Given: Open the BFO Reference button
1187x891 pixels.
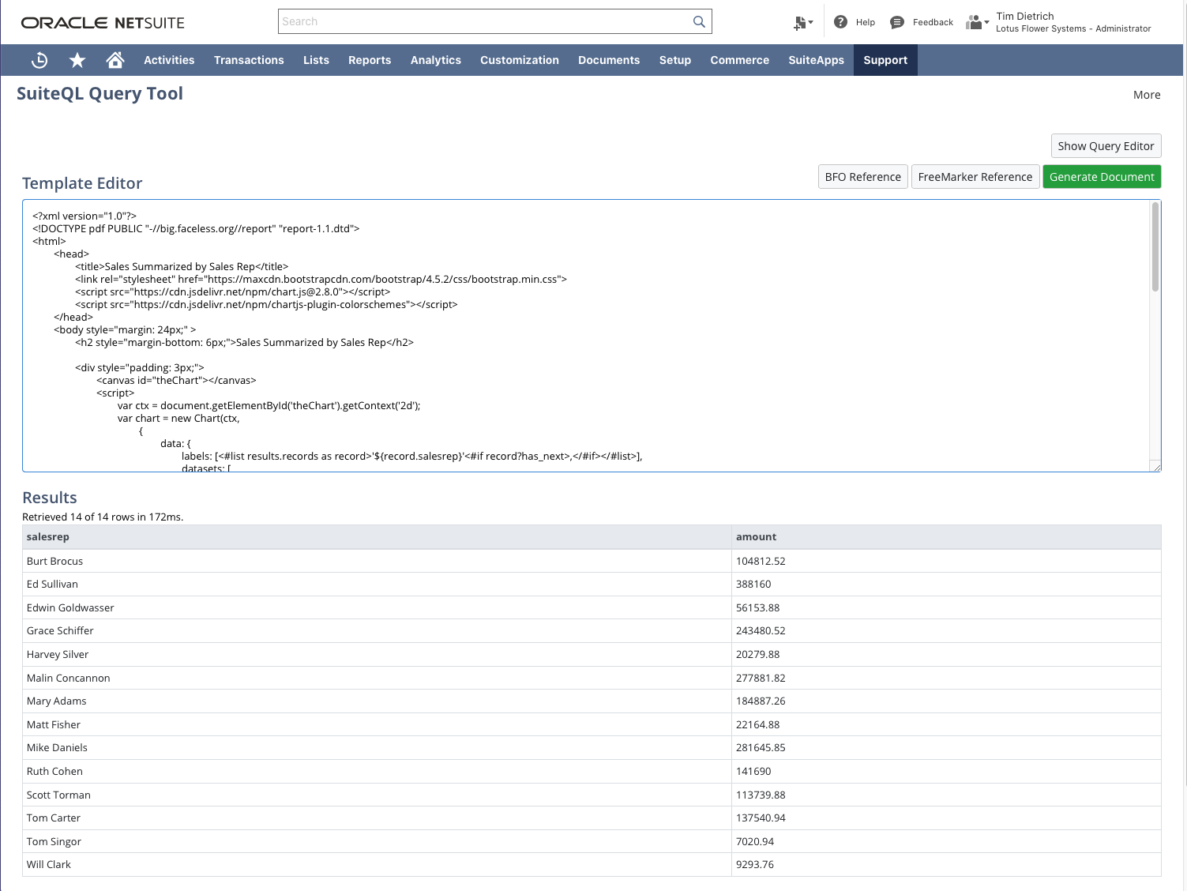Looking at the screenshot, I should (x=862, y=177).
